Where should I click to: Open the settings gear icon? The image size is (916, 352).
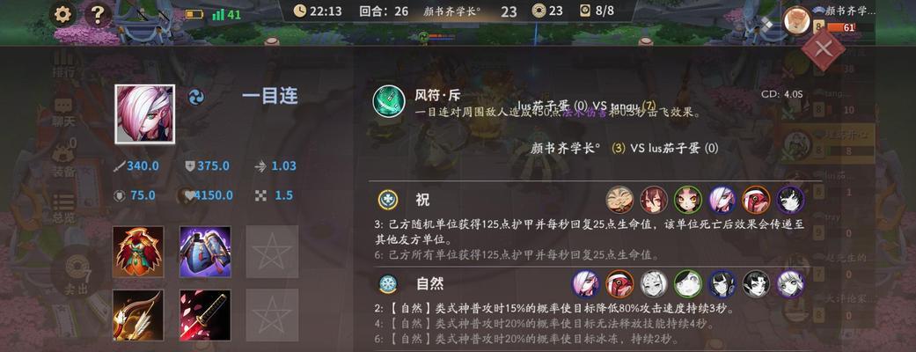pos(62,15)
